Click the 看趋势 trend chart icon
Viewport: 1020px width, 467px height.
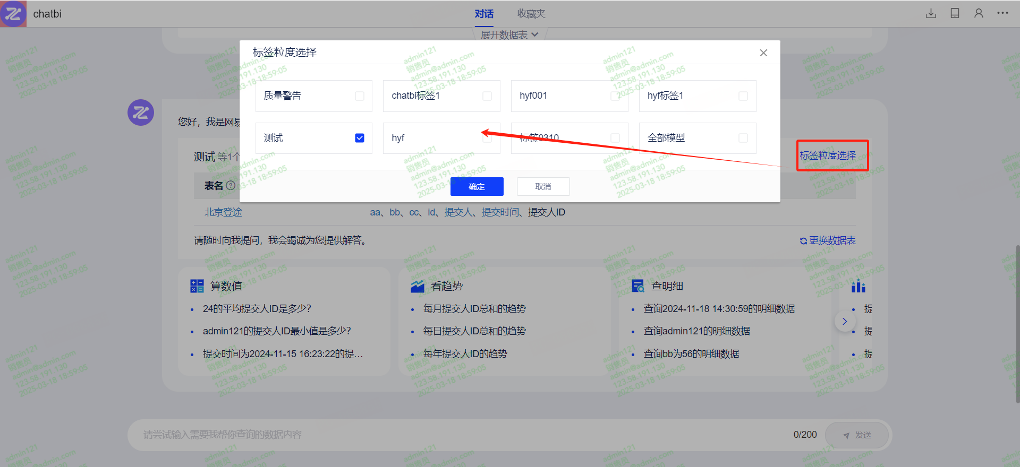coord(418,286)
